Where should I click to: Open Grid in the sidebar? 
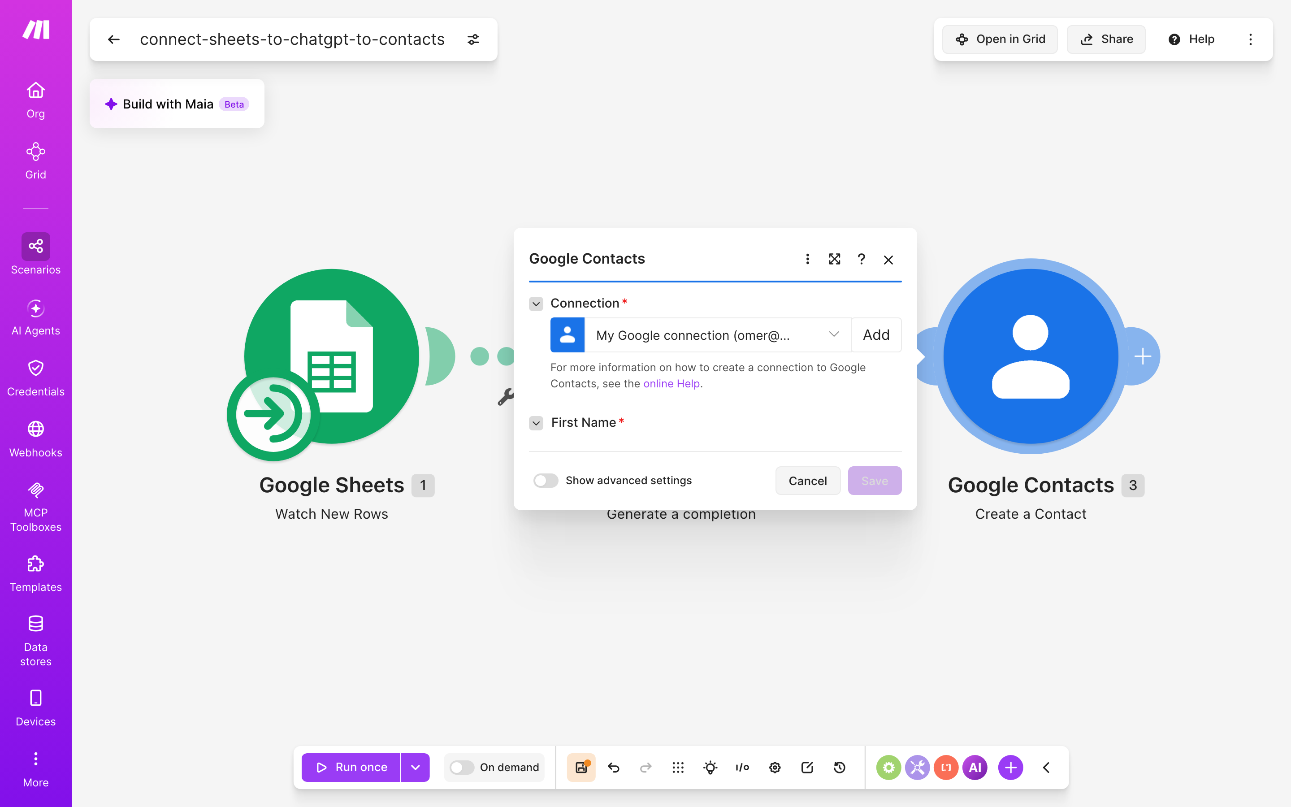(x=36, y=161)
